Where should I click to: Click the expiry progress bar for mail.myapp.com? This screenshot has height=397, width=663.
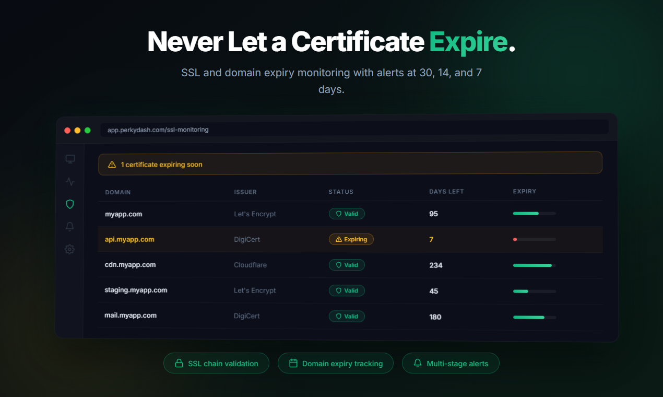534,317
